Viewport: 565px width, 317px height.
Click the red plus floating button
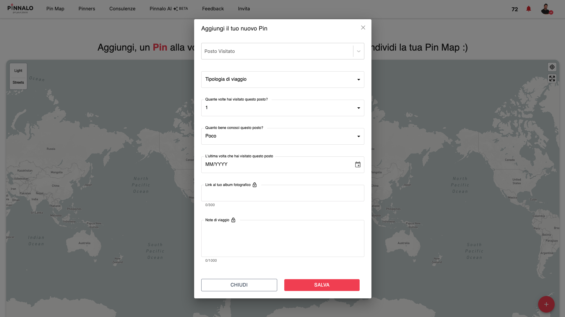546,304
